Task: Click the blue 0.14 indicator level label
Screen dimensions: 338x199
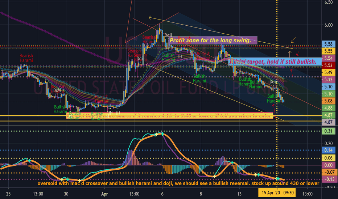Action: pyautogui.click(x=328, y=150)
